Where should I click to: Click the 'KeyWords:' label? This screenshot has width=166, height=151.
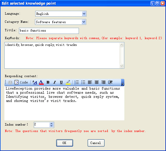(13, 38)
